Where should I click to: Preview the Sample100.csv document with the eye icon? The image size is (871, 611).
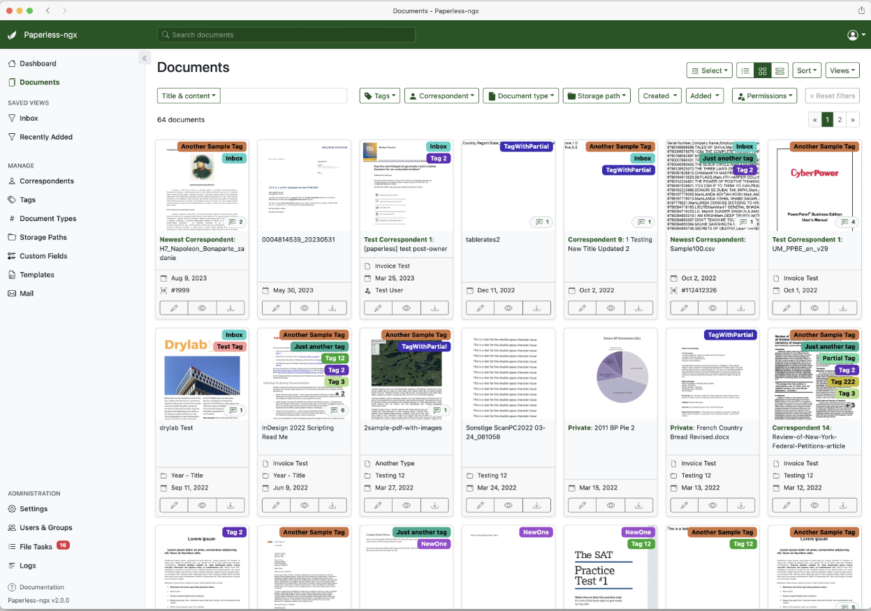[712, 308]
